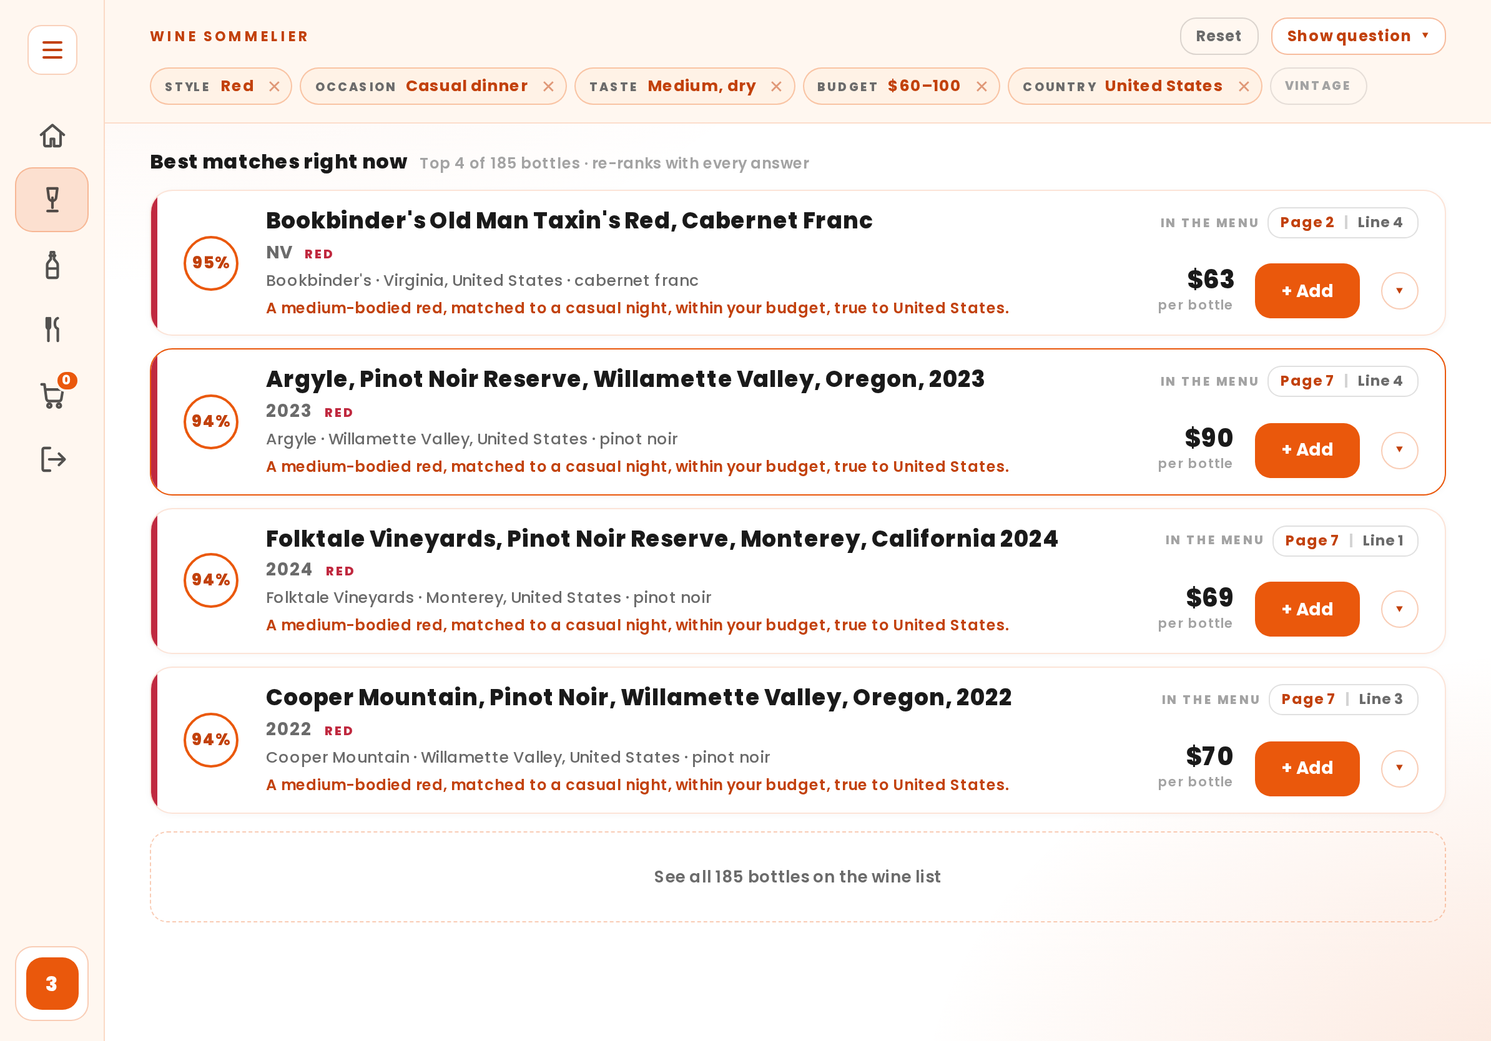Select the Vintage filter chip
1491x1041 pixels.
tap(1317, 86)
